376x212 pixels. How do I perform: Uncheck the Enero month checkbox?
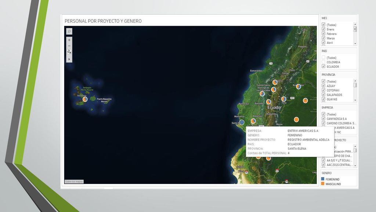click(x=323, y=29)
